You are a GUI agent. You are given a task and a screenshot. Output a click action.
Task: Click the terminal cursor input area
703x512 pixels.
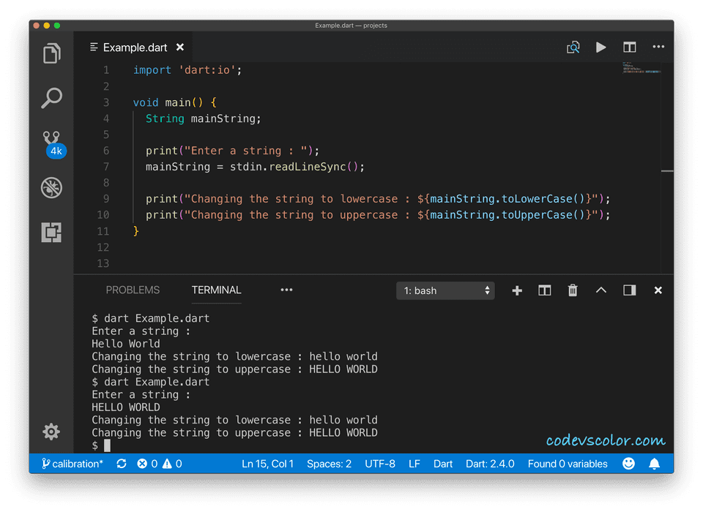(107, 445)
